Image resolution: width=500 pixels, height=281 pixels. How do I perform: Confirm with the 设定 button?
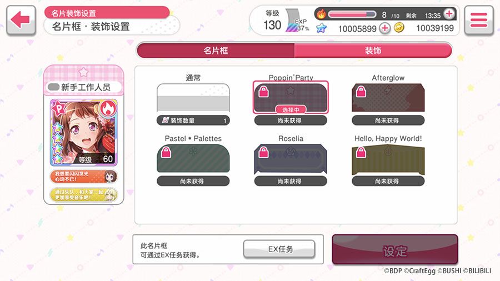pyautogui.click(x=395, y=250)
